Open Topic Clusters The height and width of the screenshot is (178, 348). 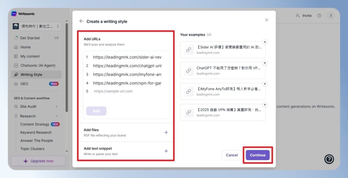pos(32,149)
